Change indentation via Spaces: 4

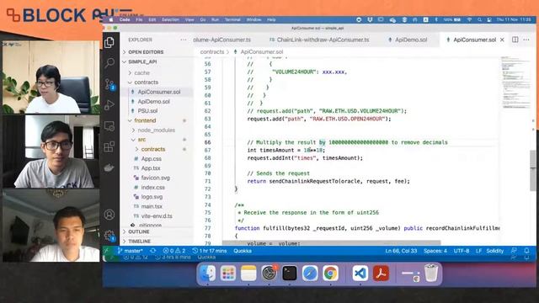(435, 251)
